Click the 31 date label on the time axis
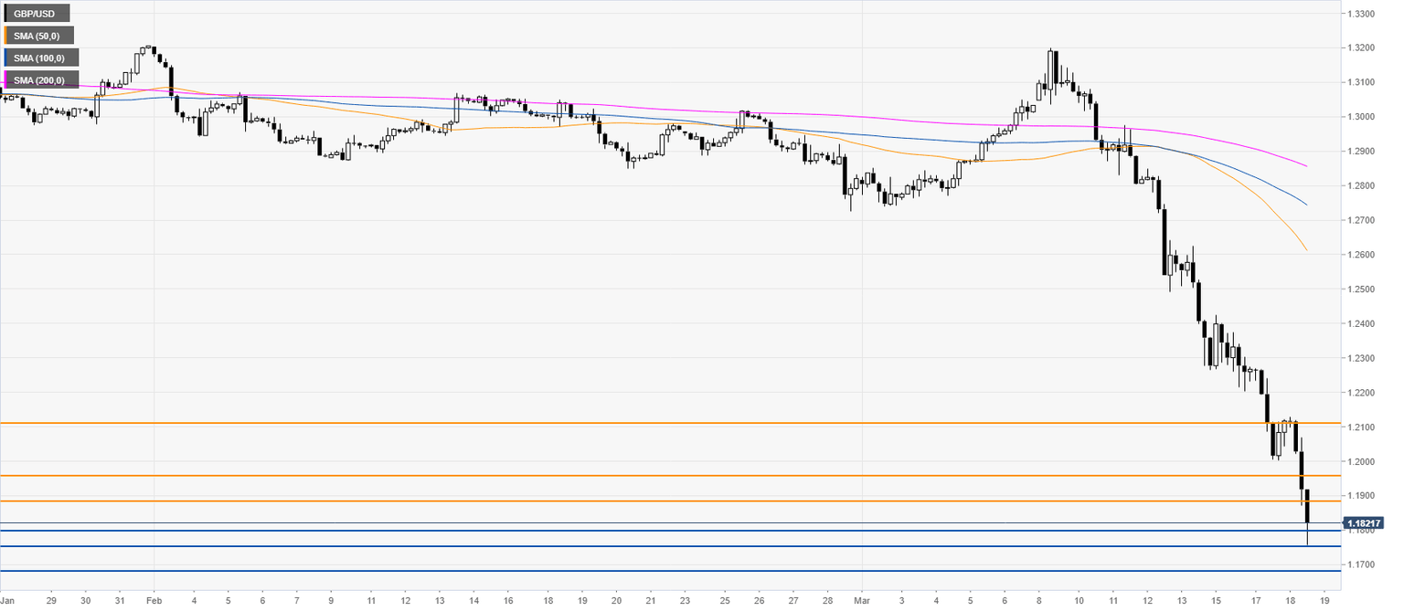 pos(120,603)
